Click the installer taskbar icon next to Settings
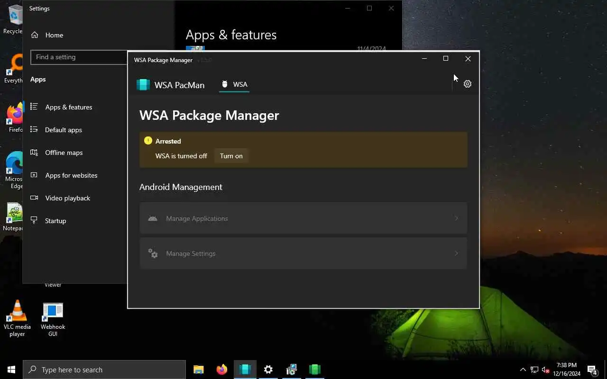Image resolution: width=607 pixels, height=379 pixels. tap(292, 370)
